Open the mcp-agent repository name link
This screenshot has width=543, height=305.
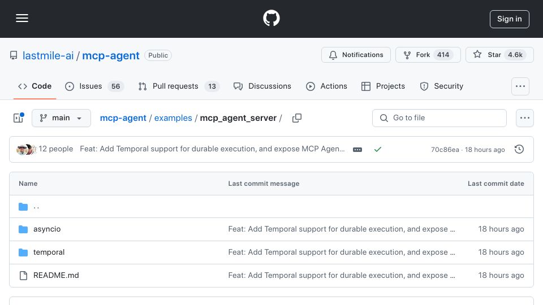(x=111, y=55)
